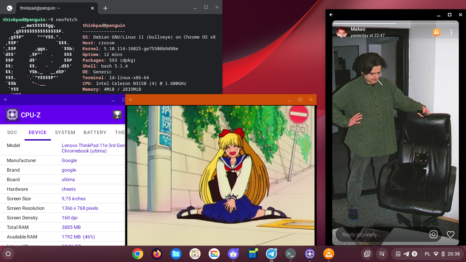Click the Telegram notification icon in status tray
Viewport: 466px width, 262px height.
tap(406, 254)
